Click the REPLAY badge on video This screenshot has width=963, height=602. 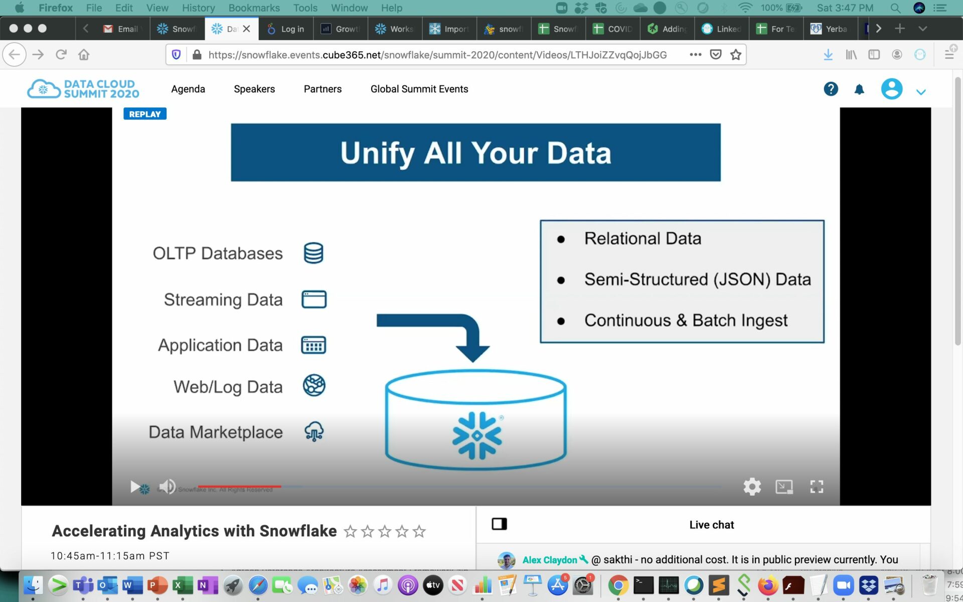pos(145,113)
